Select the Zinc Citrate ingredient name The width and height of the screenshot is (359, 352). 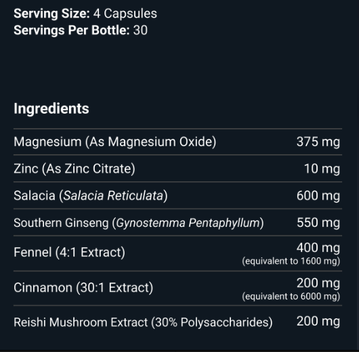[x=75, y=169]
